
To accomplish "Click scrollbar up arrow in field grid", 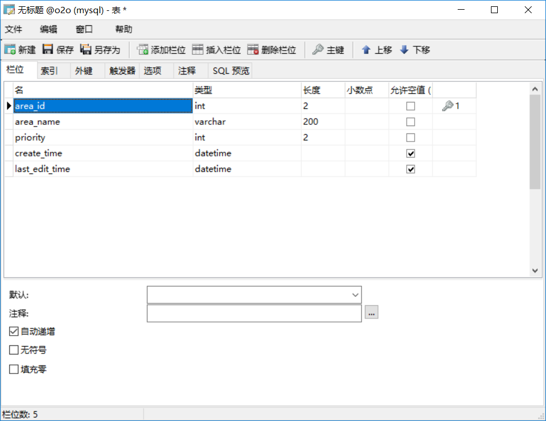I will pyautogui.click(x=535, y=89).
